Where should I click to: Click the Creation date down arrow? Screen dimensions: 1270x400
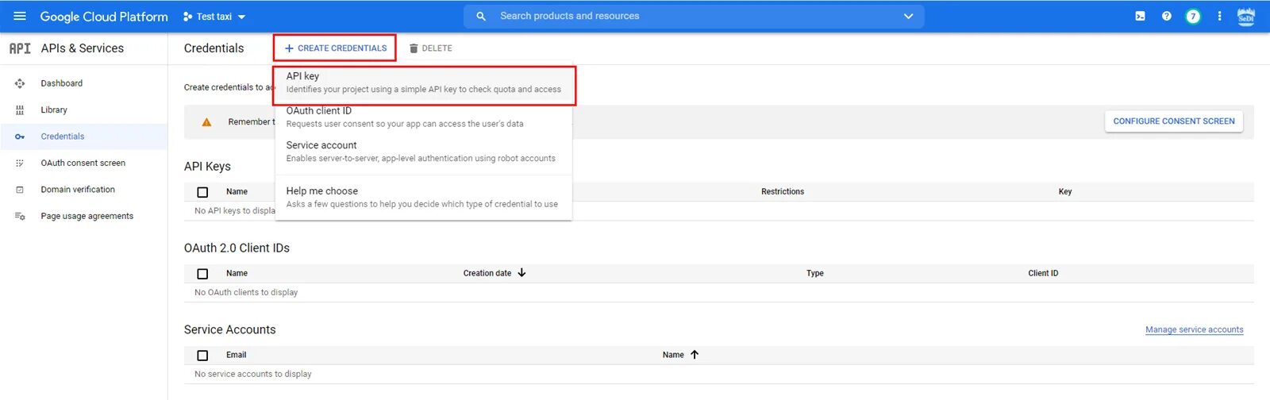[521, 273]
